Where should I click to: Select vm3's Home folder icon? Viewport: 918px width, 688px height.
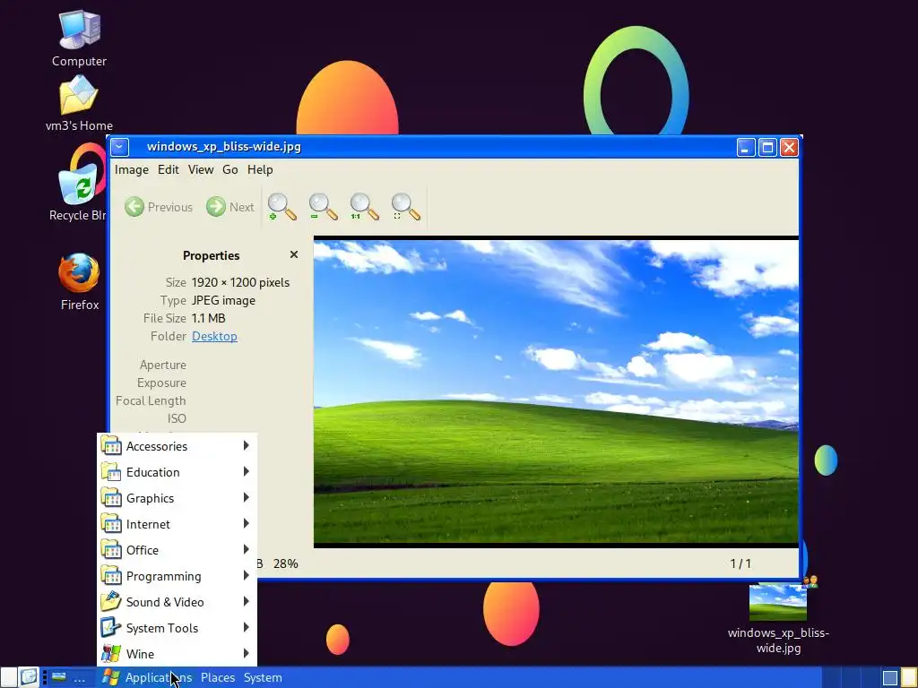tap(79, 95)
